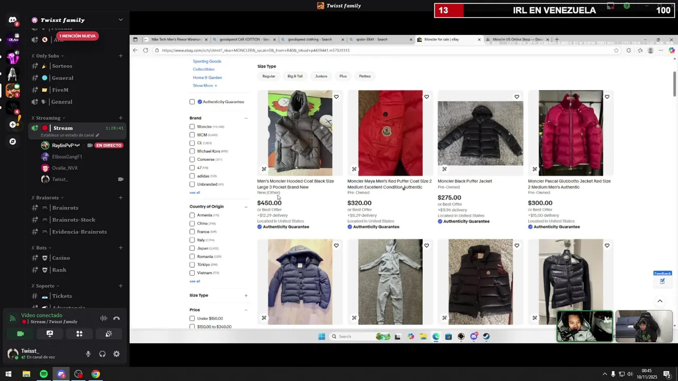Open the Discord activities icon
678x381 pixels.
[x=79, y=334]
